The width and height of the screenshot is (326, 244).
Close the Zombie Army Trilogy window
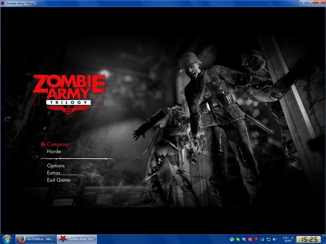click(x=320, y=2)
